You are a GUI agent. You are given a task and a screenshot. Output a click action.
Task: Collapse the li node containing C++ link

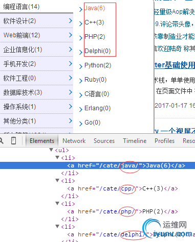coord(57,180)
